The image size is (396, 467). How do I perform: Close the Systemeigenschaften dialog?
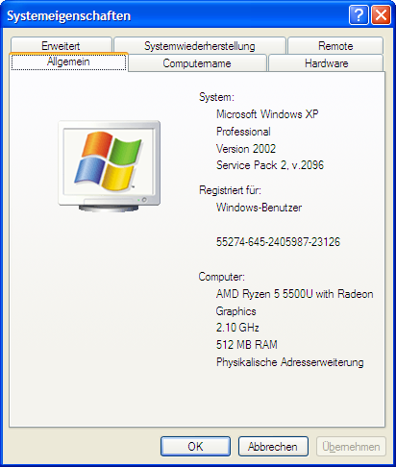click(381, 14)
